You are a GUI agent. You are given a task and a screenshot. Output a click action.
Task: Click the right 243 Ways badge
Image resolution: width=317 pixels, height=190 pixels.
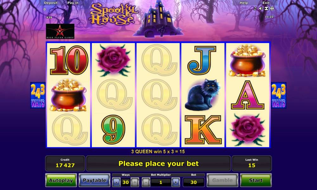279,95
